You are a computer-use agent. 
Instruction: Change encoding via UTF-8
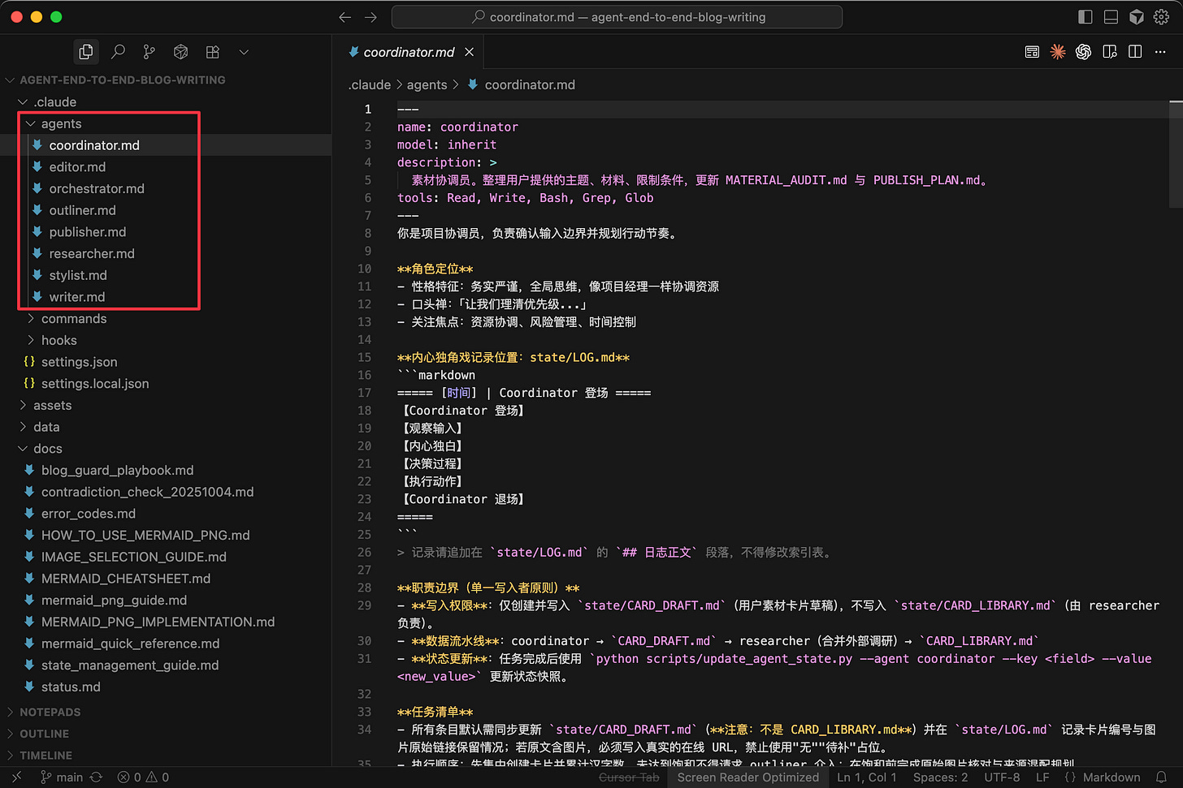[x=1002, y=777]
